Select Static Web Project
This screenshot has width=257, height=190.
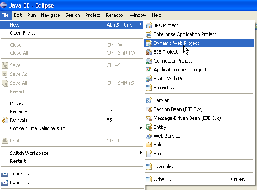[199, 79]
